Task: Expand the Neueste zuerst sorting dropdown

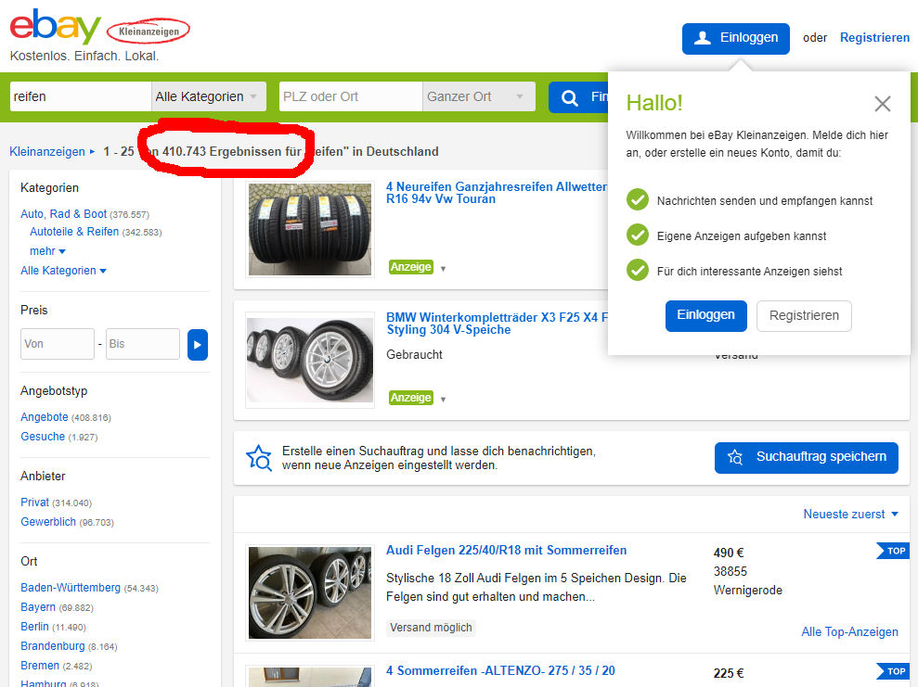Action: point(850,514)
